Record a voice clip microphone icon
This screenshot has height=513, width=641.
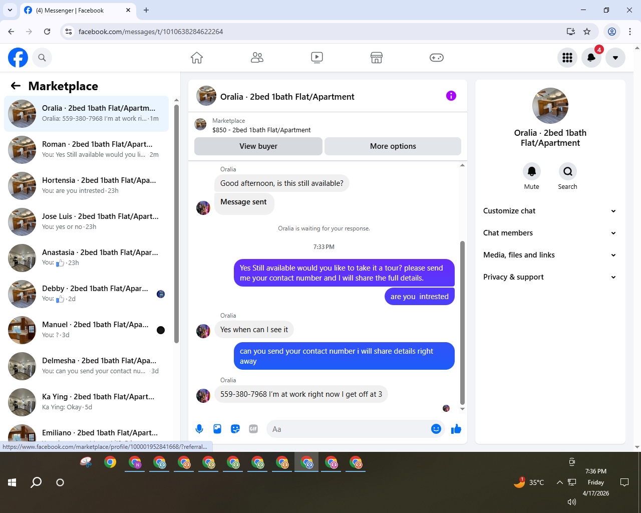pos(199,429)
